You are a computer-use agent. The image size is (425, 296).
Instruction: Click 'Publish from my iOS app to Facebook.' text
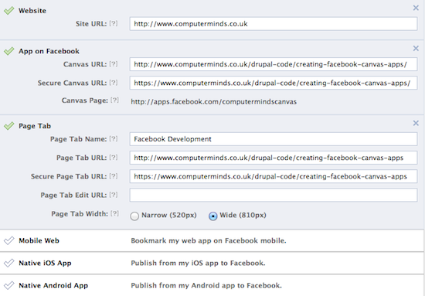tap(198, 264)
